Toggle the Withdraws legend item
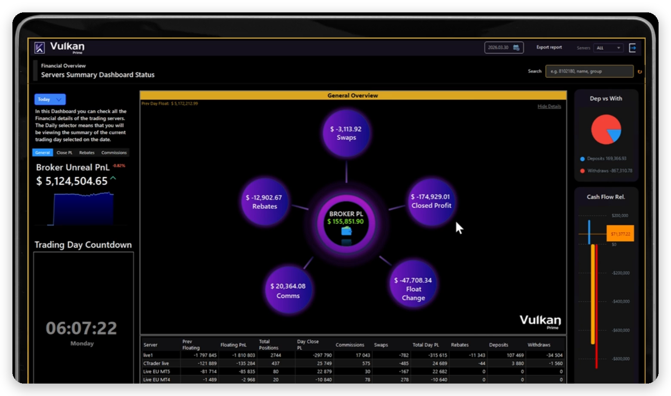 pyautogui.click(x=606, y=171)
